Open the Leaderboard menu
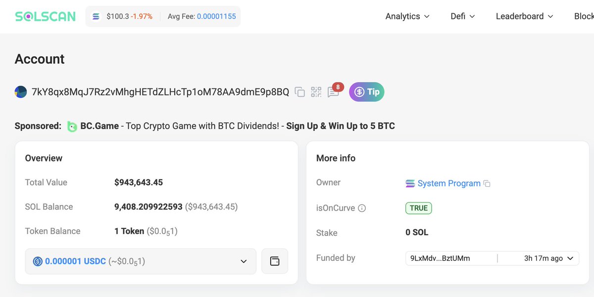This screenshot has height=297, width=594. [525, 16]
